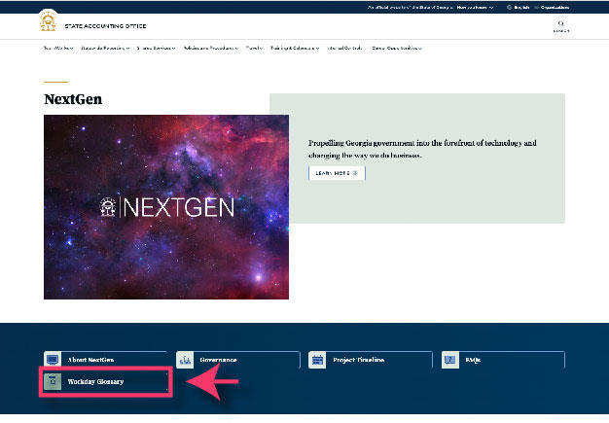The image size is (609, 423).
Task: Click the NextGen galaxy banner image
Action: point(166,207)
